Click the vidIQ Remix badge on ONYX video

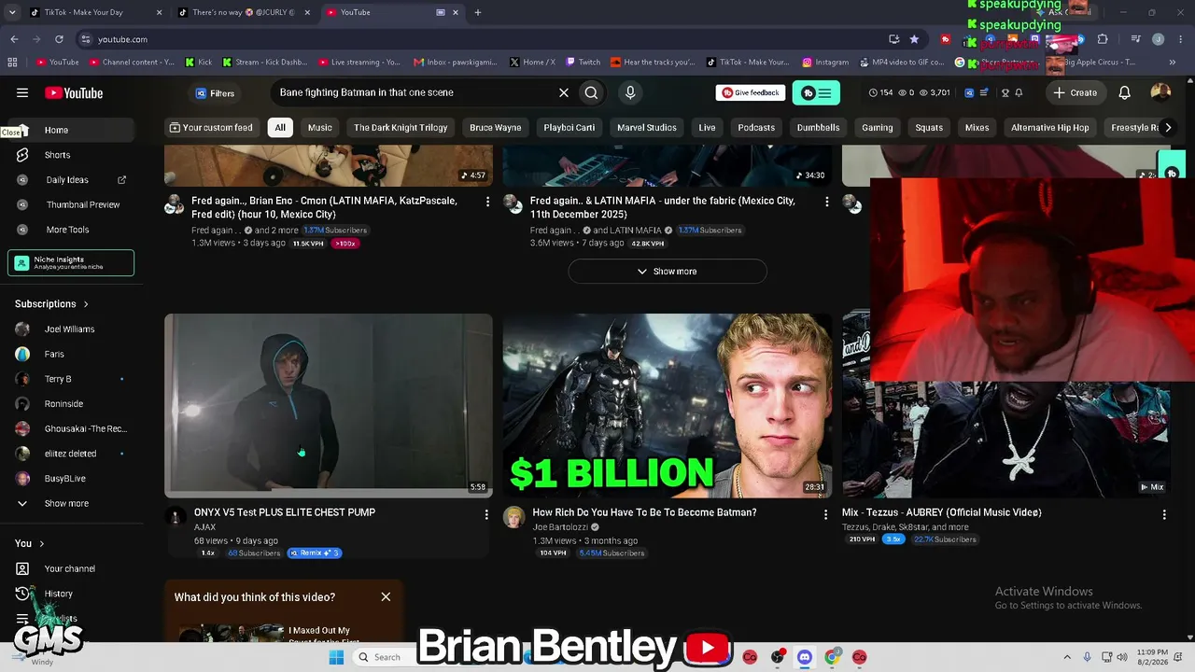pos(315,553)
